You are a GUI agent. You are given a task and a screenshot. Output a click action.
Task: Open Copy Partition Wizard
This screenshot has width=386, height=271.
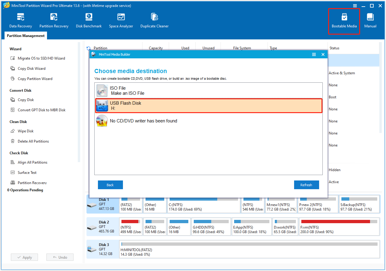(x=31, y=79)
